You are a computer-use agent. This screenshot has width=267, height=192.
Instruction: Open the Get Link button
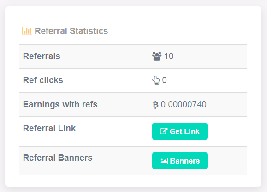point(180,131)
